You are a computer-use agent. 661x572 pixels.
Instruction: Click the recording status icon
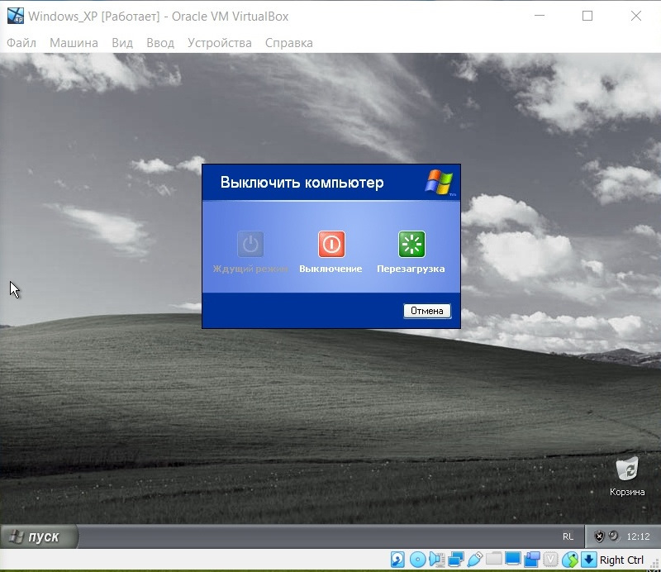pos(531,560)
